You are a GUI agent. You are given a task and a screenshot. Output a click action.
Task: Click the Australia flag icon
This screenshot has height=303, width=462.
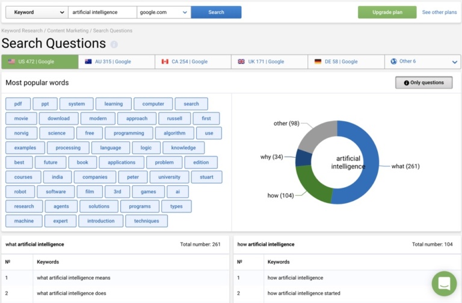[88, 62]
